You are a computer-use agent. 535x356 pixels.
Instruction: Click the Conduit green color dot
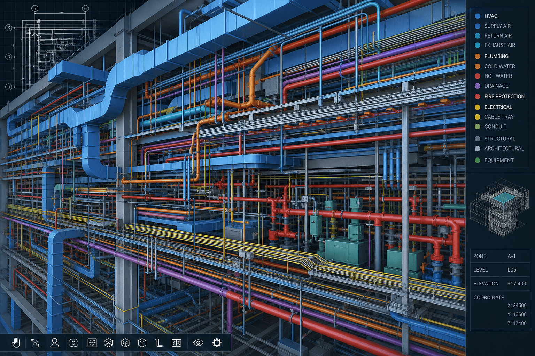pos(478,127)
